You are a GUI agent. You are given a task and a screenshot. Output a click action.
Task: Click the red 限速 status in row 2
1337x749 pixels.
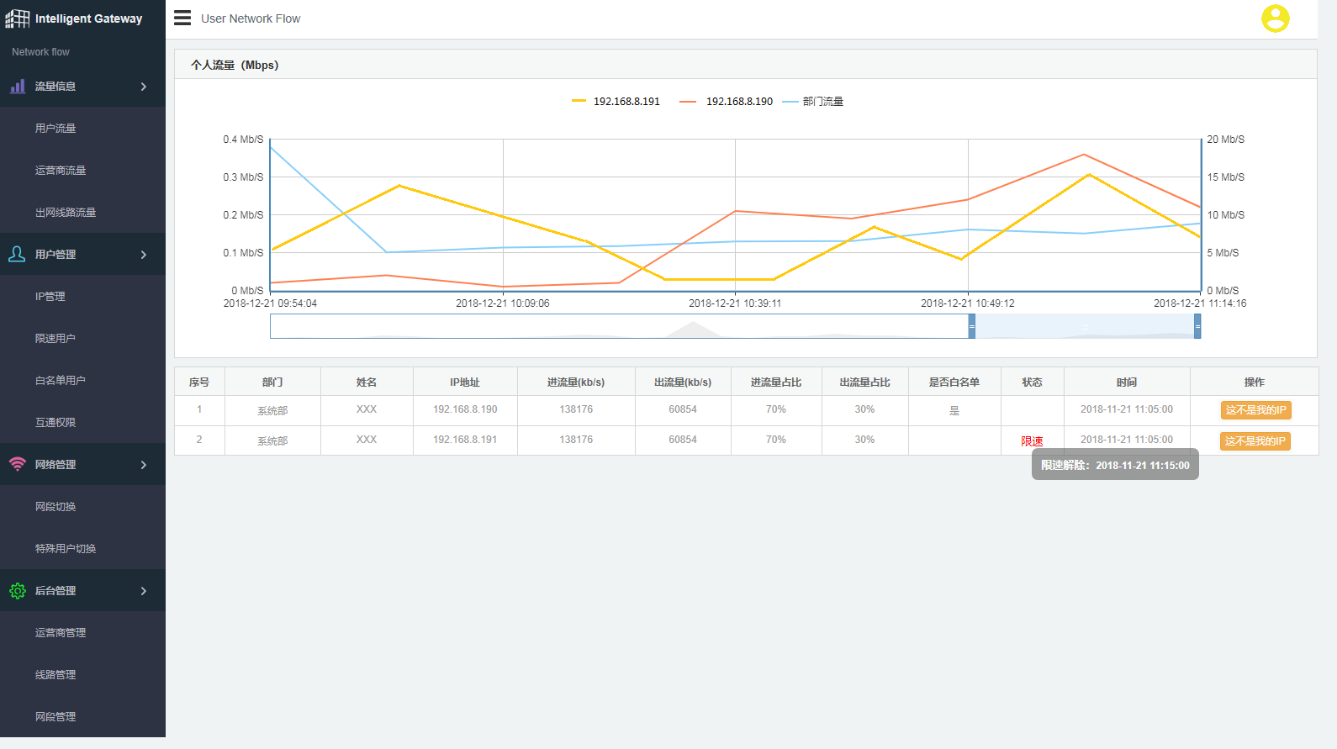tap(1032, 440)
